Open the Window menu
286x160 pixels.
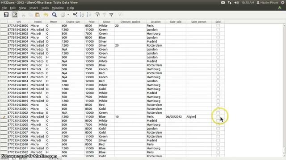pyautogui.click(x=58, y=8)
